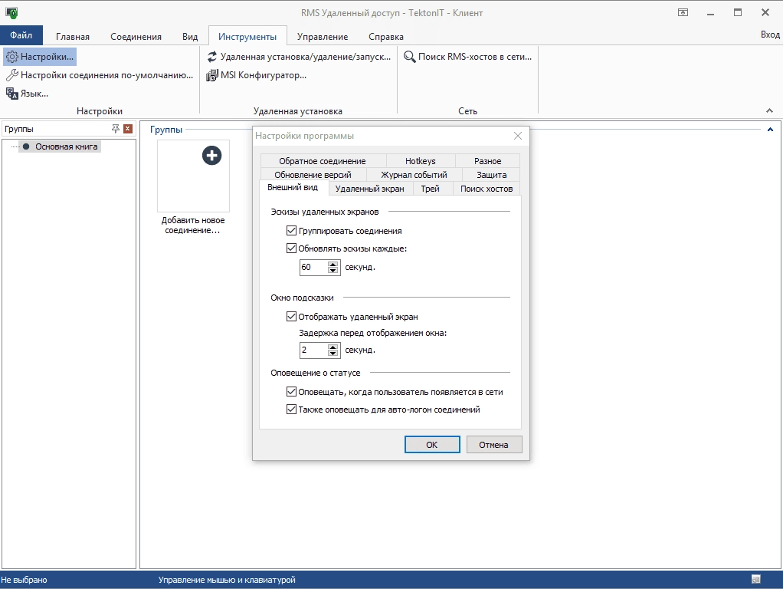Image resolution: width=783 pixels, height=589 pixels.
Task: Launch Удаленная установка/удаление/запуск tool
Action: point(299,57)
